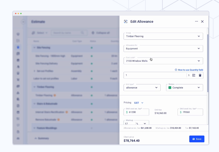Click the Unit tax value $18,360.00
Viewport: 219px width, 152px height.
tap(161, 113)
